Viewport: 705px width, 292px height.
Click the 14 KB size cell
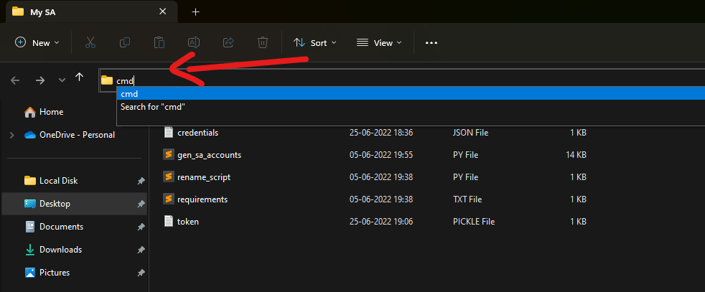pyautogui.click(x=576, y=155)
